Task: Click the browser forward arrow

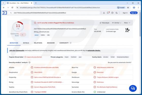Action: 8,8
